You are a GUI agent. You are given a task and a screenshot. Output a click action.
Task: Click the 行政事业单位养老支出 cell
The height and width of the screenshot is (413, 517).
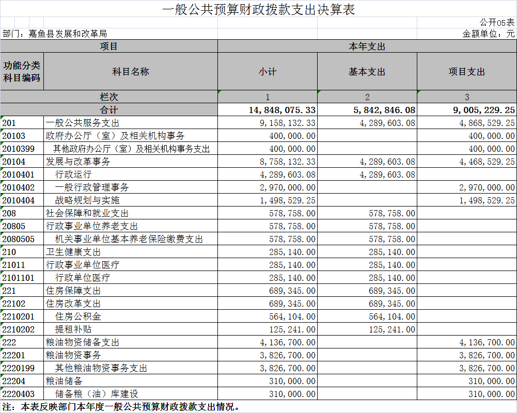click(x=131, y=226)
